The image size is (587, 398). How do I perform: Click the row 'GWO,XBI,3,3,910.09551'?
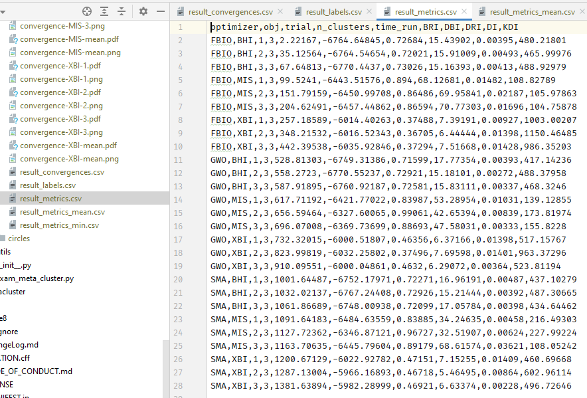tap(386, 266)
